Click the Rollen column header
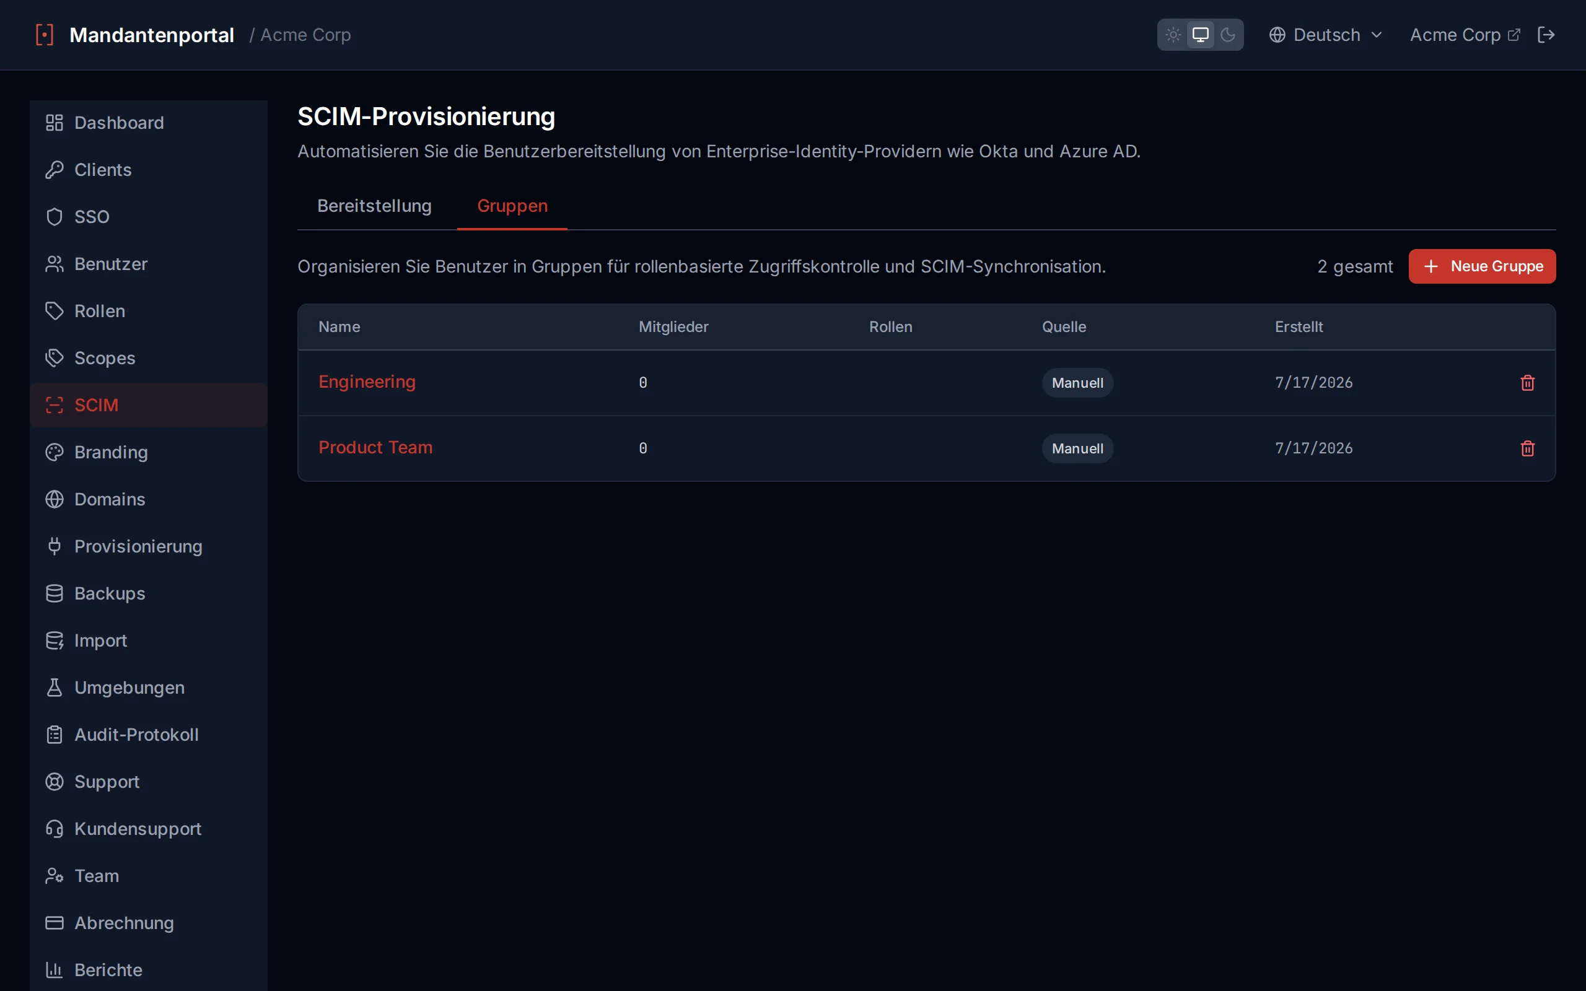 click(x=891, y=326)
